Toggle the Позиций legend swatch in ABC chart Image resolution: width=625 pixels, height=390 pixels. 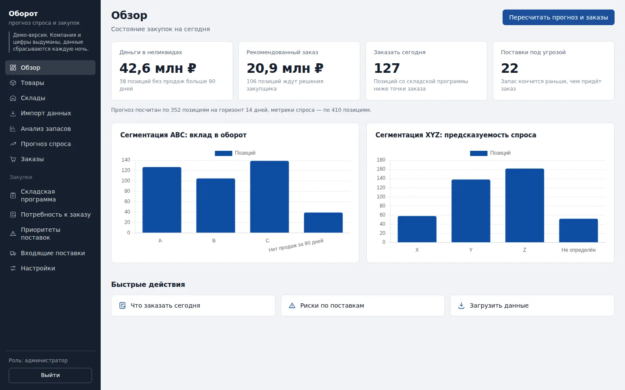(x=224, y=153)
